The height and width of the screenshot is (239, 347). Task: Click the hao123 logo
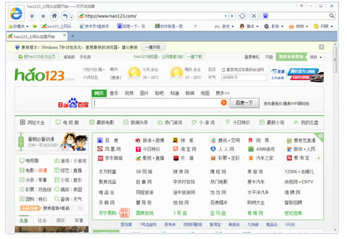(x=44, y=74)
